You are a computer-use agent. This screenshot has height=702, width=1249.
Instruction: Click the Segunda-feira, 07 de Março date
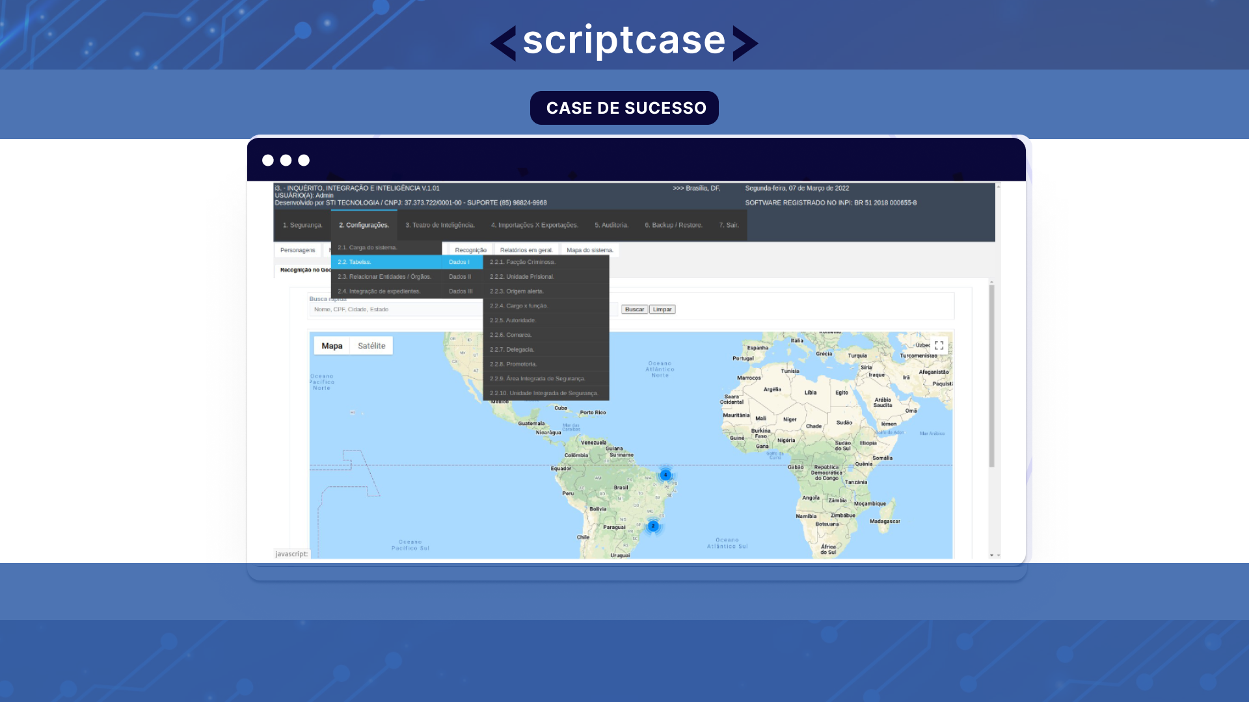coord(797,188)
